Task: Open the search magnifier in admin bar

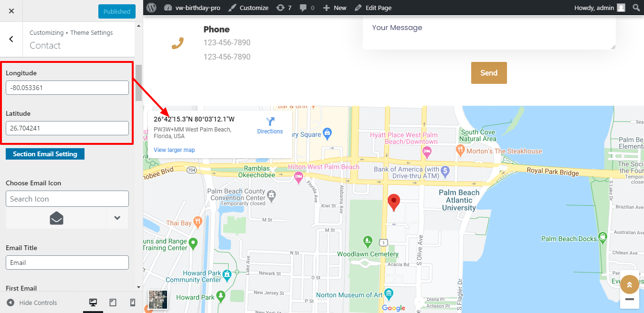Action: point(636,8)
